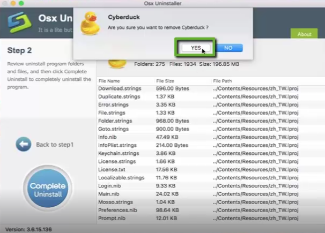Click the Back to step1 label

(55, 145)
